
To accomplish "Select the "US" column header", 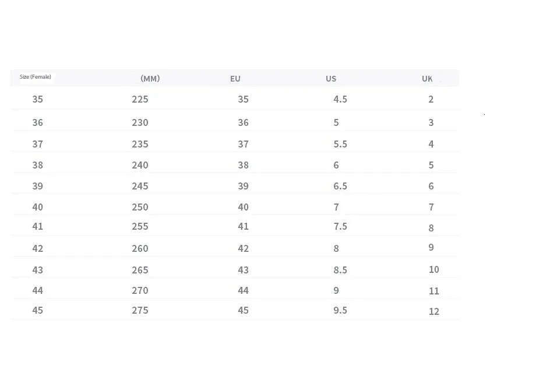I will (331, 79).
